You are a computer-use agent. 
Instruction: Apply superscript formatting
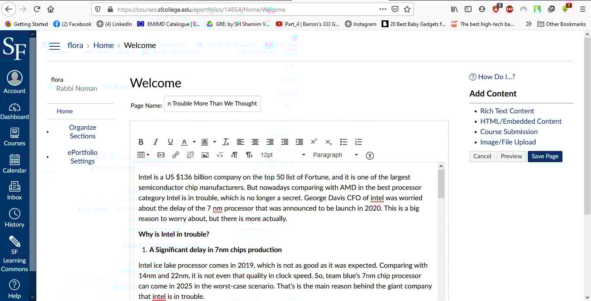[x=314, y=142]
